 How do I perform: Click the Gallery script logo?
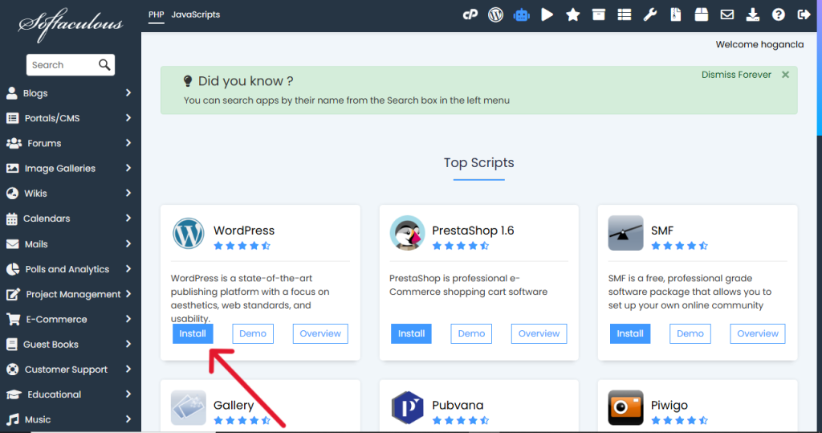pos(188,407)
